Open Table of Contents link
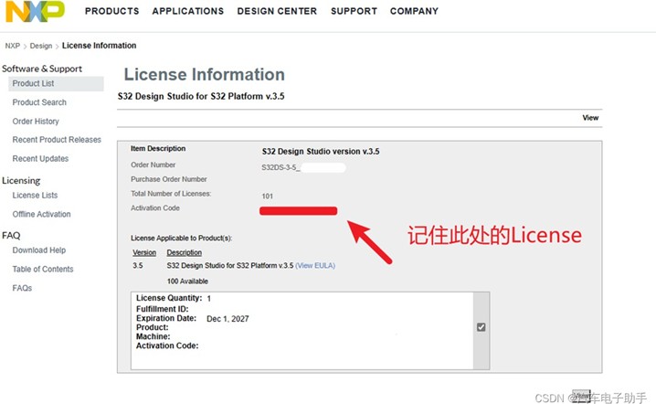Screen dimensions: 656x404 (x=43, y=270)
